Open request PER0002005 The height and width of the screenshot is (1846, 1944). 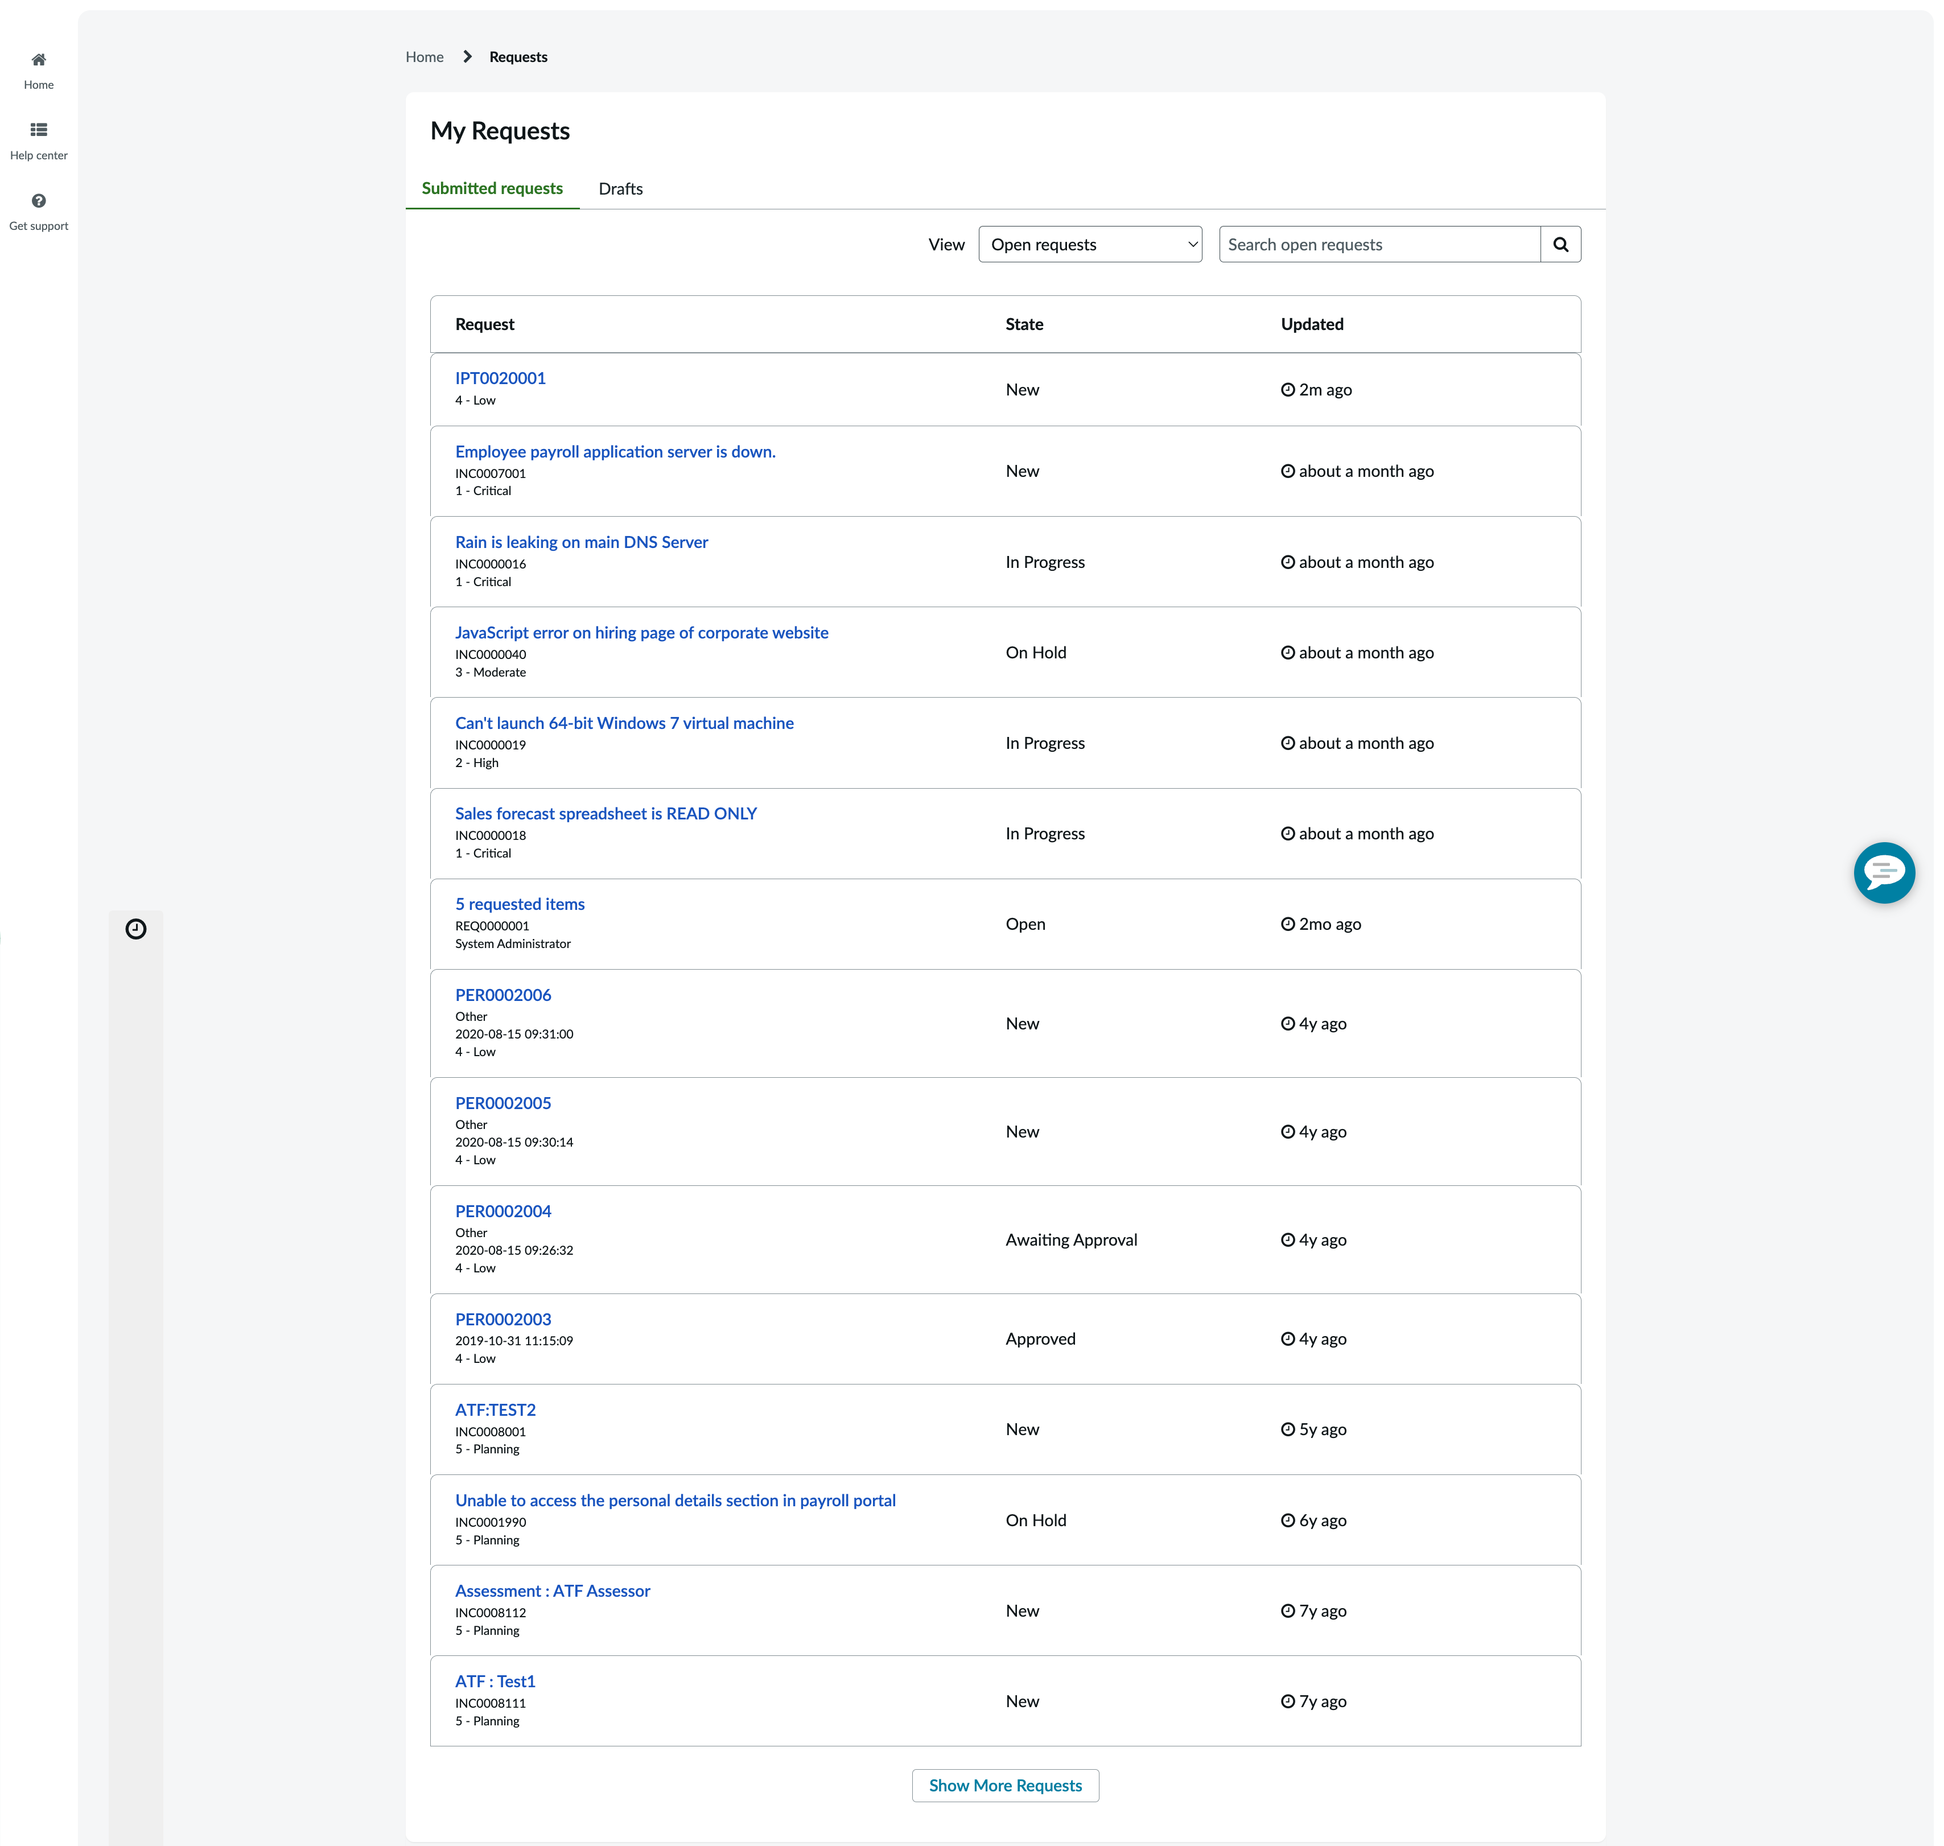(503, 1103)
